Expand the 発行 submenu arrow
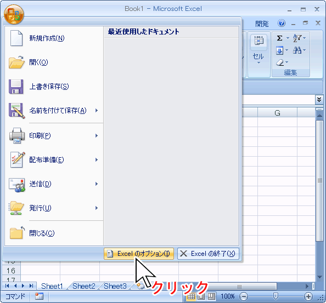Image resolution: width=326 pixels, height=303 pixels. 97,208
